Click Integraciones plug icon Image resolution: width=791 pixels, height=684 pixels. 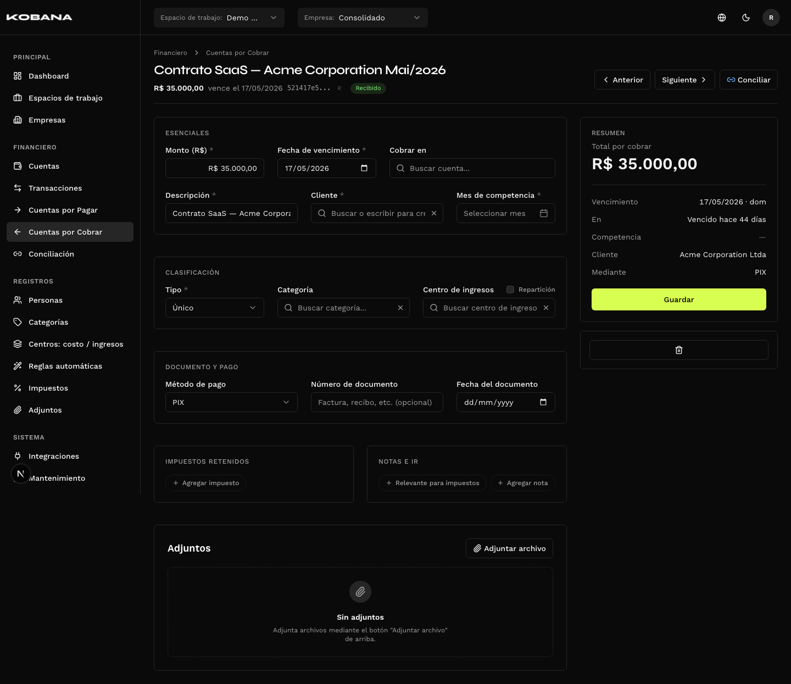pyautogui.click(x=18, y=456)
